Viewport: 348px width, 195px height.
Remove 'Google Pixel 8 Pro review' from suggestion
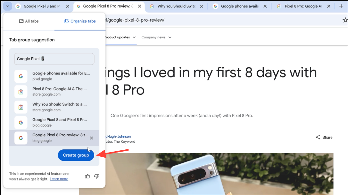point(91,138)
